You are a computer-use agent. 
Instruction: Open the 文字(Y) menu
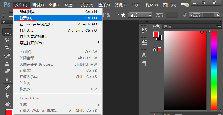(x=87, y=5)
